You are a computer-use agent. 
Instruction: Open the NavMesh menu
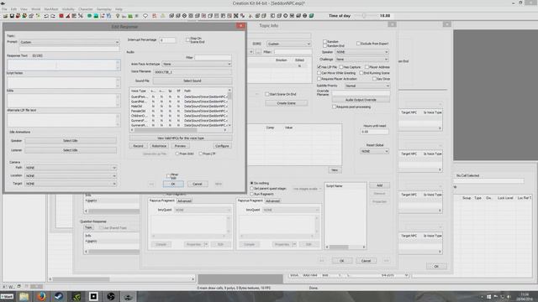50,9
